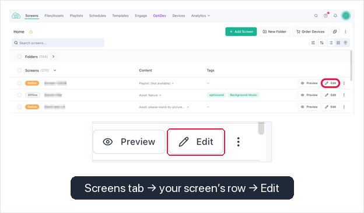Click the three dots in the enlarged inset

point(238,142)
